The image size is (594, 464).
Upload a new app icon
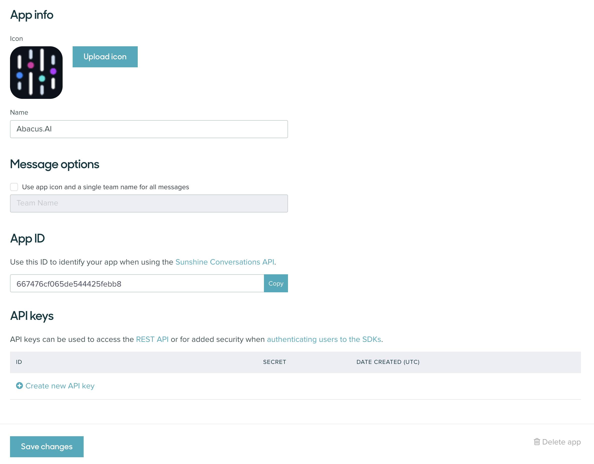tap(105, 57)
